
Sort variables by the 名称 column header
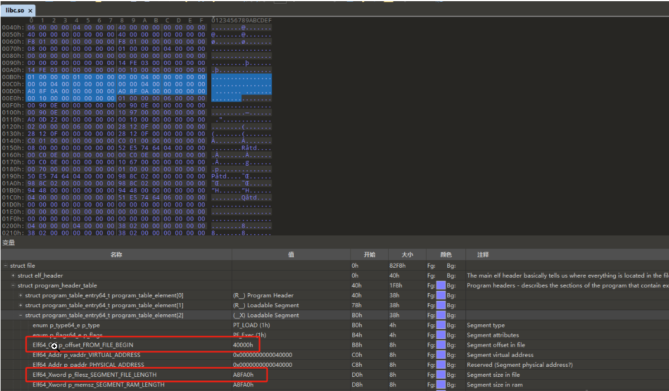pyautogui.click(x=116, y=255)
